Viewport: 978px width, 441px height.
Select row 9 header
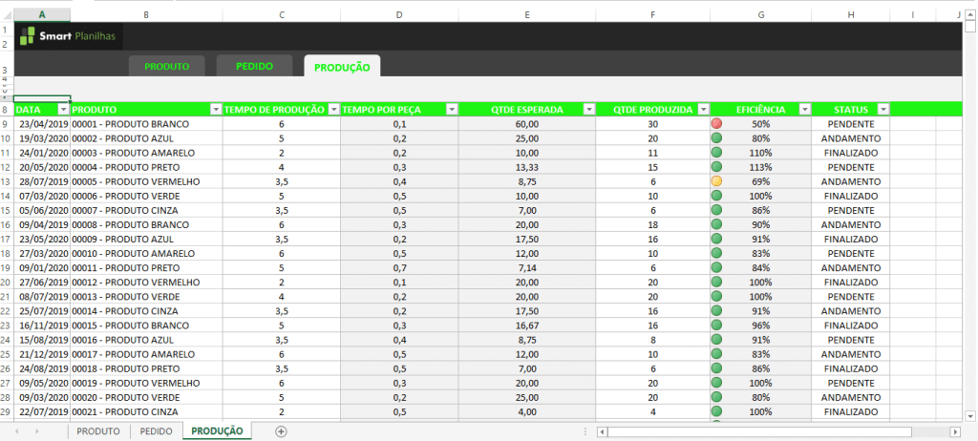pos(7,124)
